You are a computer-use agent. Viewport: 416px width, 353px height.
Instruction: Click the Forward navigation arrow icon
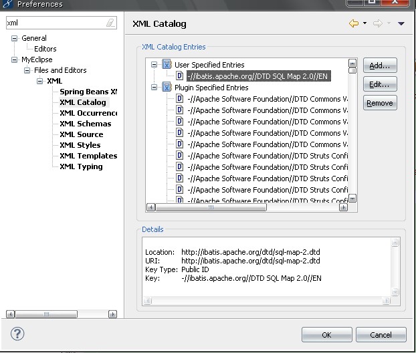[377, 23]
